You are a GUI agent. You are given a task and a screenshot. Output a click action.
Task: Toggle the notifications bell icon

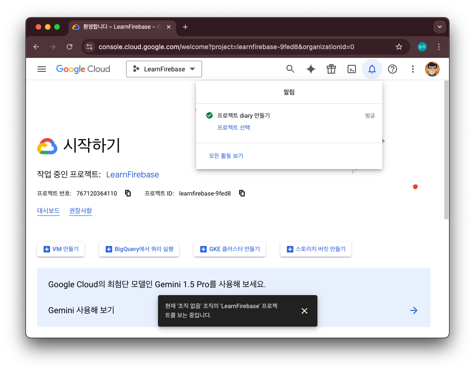point(372,69)
